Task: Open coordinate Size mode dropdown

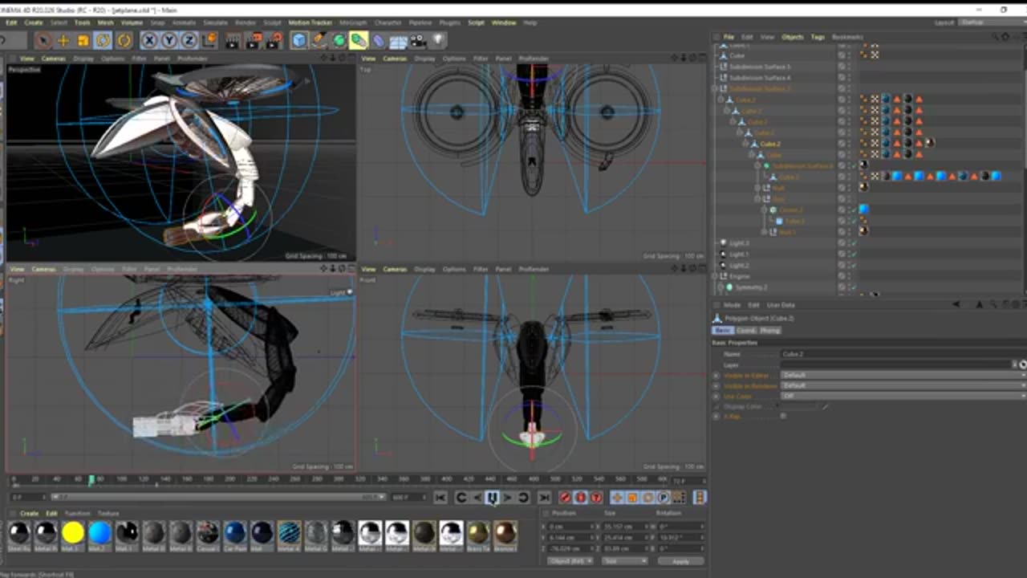Action: pos(624,561)
